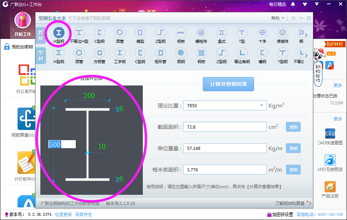
Task: Open the skin shirt icon in title bar
Action: pyautogui.click(x=305, y=4)
